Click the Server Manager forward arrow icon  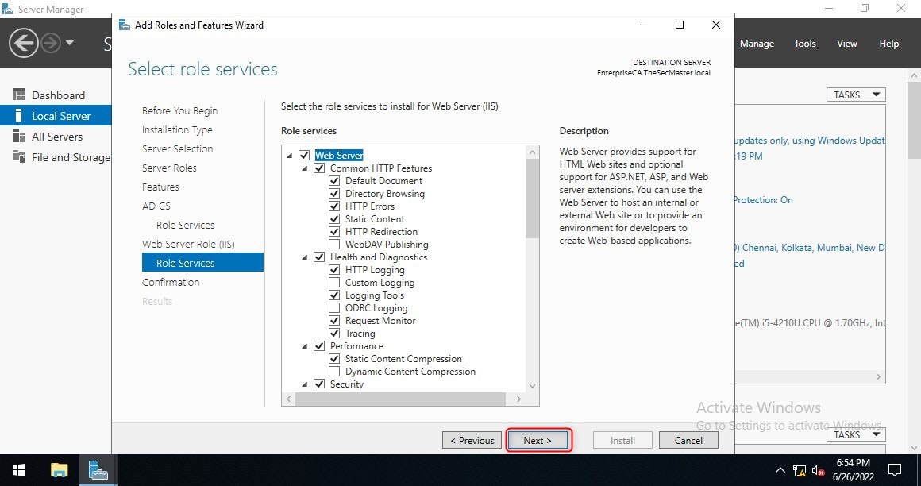tap(51, 43)
